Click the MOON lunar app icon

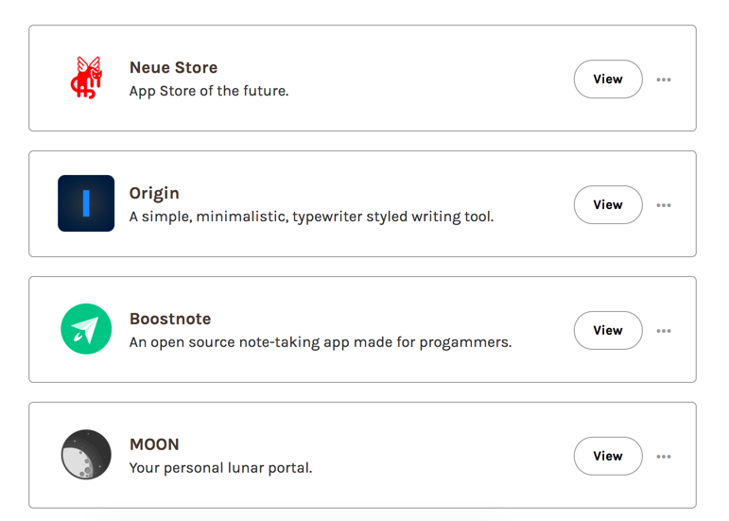(x=86, y=455)
